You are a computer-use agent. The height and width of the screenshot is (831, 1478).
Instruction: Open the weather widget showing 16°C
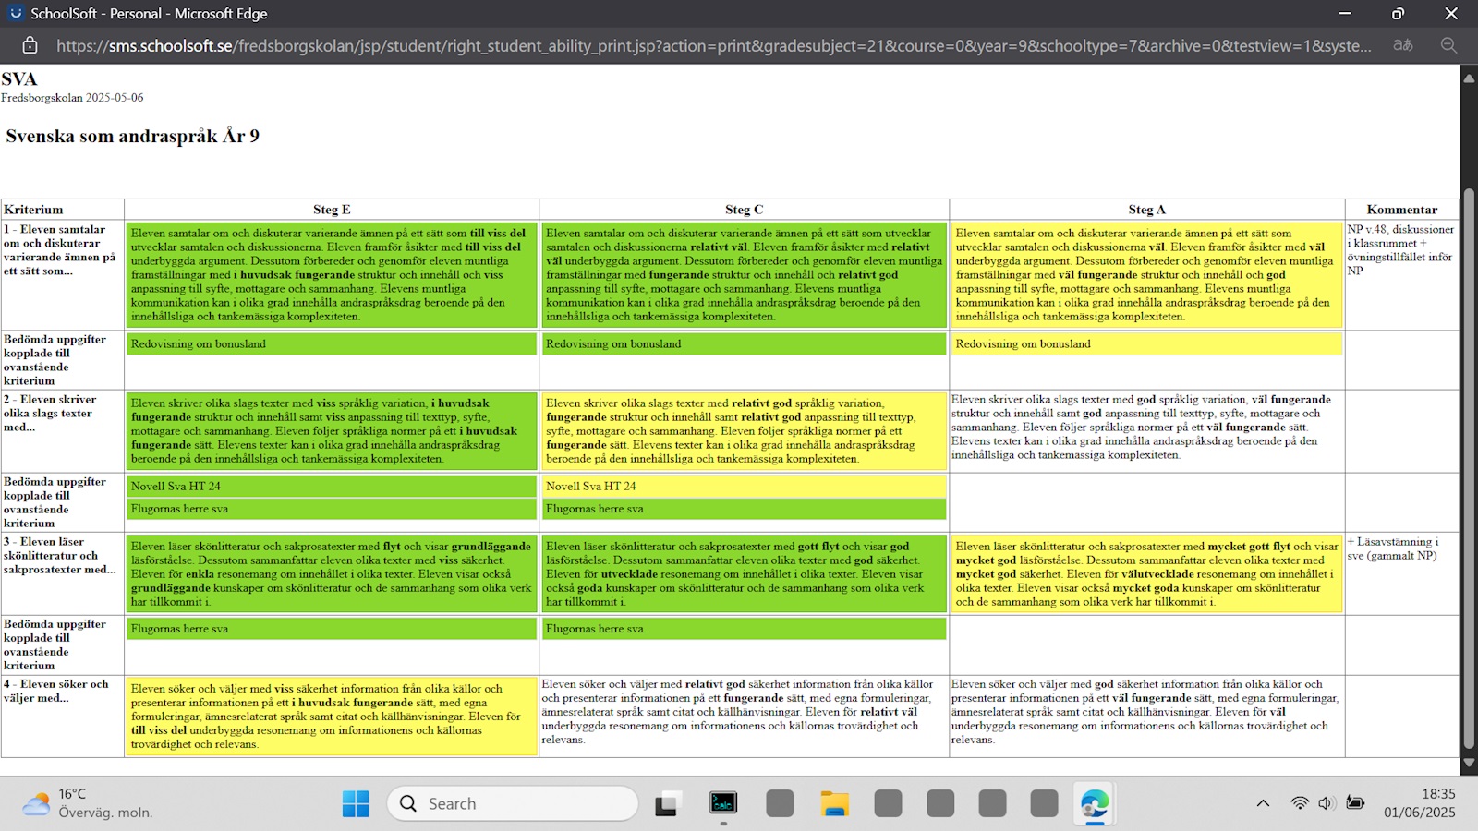click(x=88, y=803)
